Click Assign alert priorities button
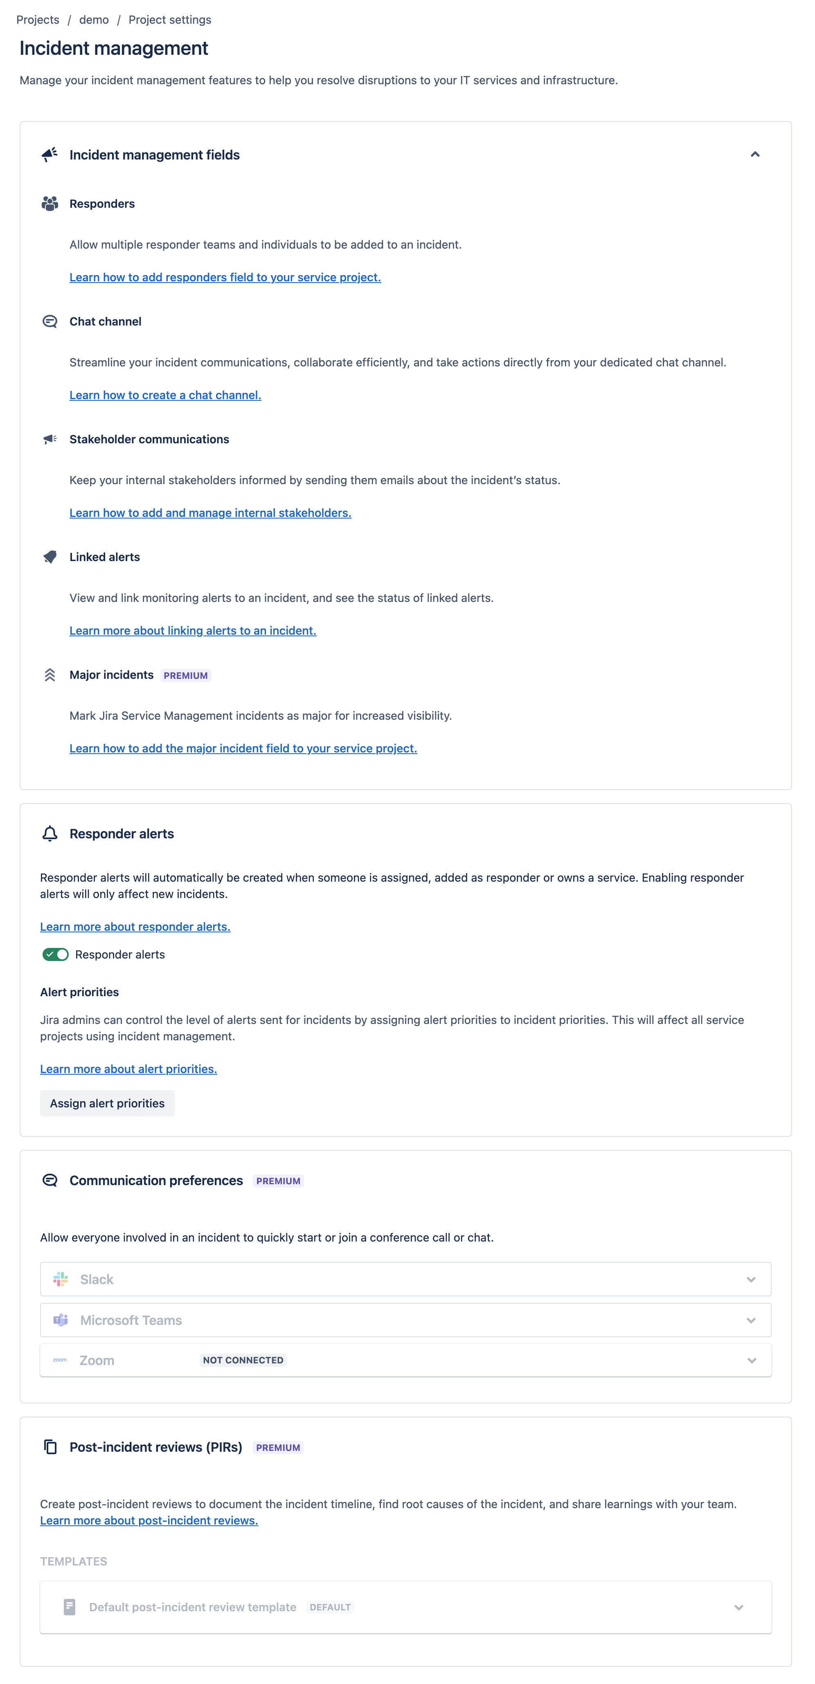The width and height of the screenshot is (815, 1684). (x=107, y=1103)
